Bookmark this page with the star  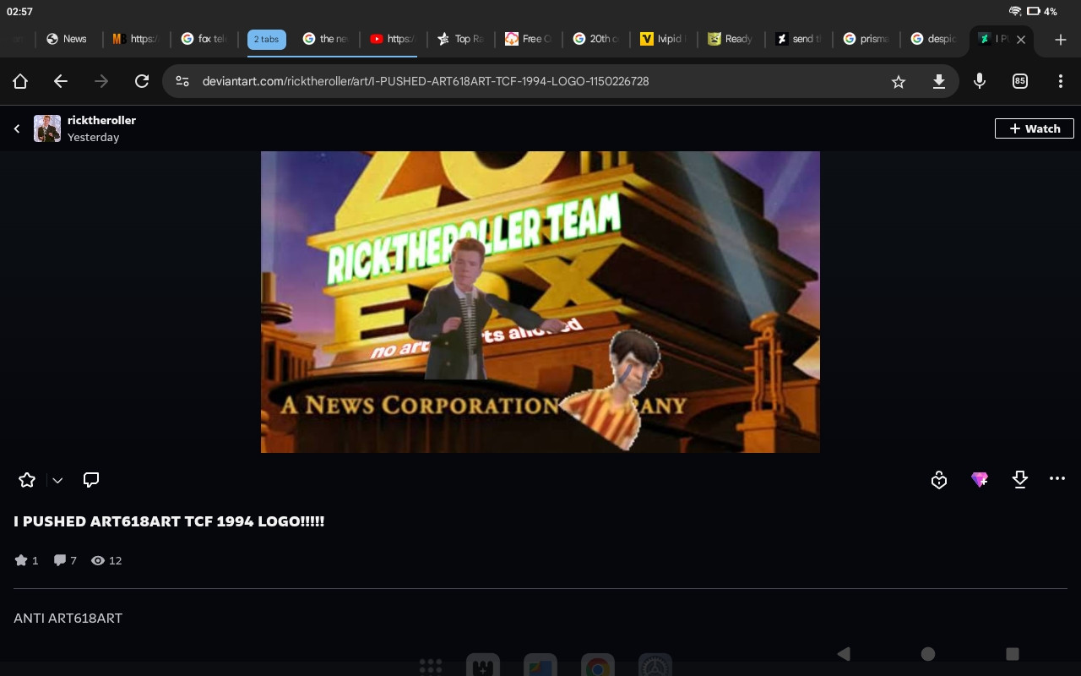click(x=899, y=81)
